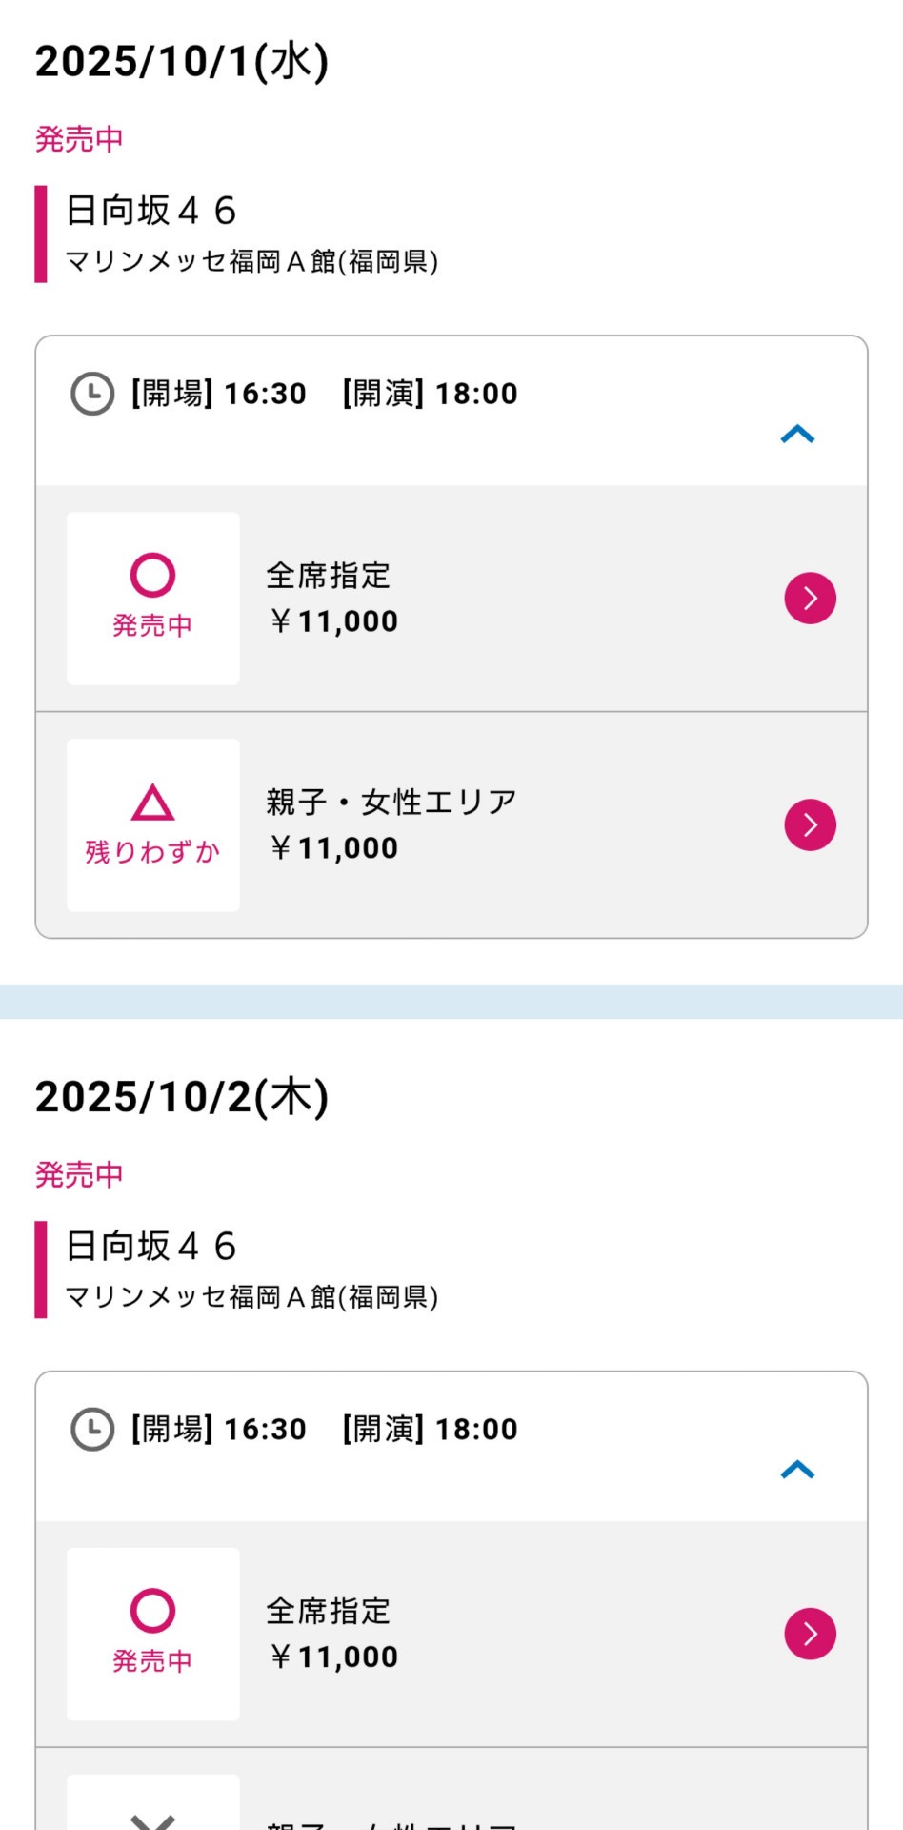This screenshot has height=1830, width=903.
Task: Click the circle 発売中 status icon for 10/1
Action: click(x=152, y=575)
